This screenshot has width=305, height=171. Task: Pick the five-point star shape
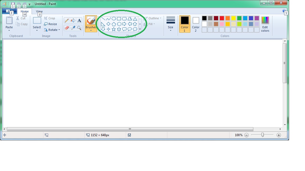[114, 29]
